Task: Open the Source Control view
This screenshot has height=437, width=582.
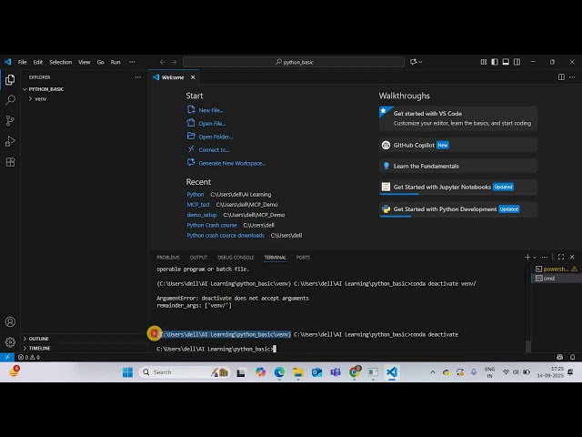Action: click(x=10, y=120)
